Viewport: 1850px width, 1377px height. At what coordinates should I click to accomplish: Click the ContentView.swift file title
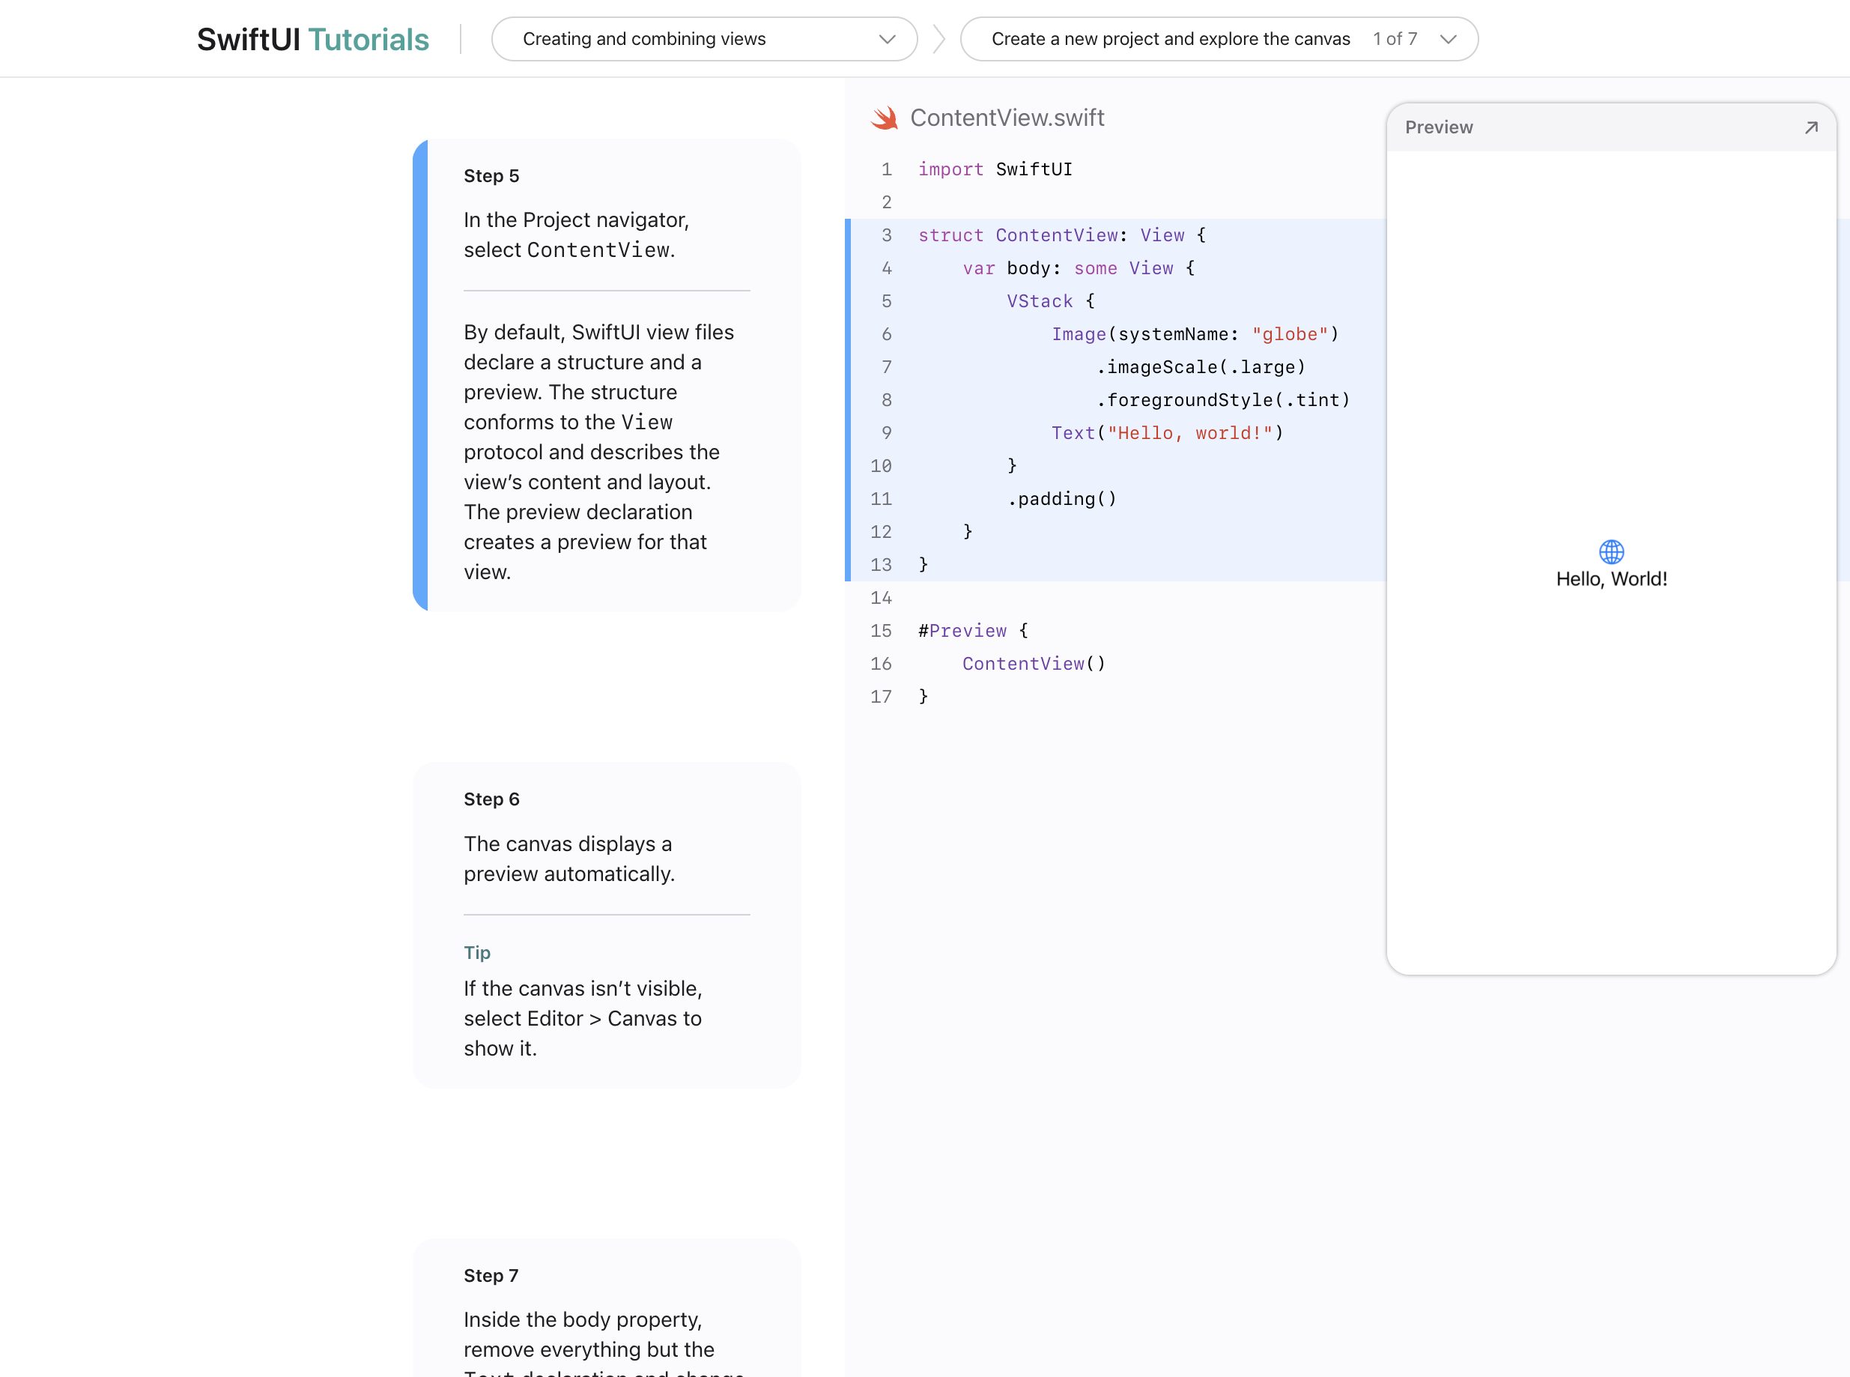pos(1007,118)
